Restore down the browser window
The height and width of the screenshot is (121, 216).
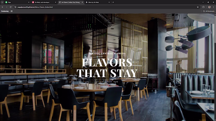208,2
